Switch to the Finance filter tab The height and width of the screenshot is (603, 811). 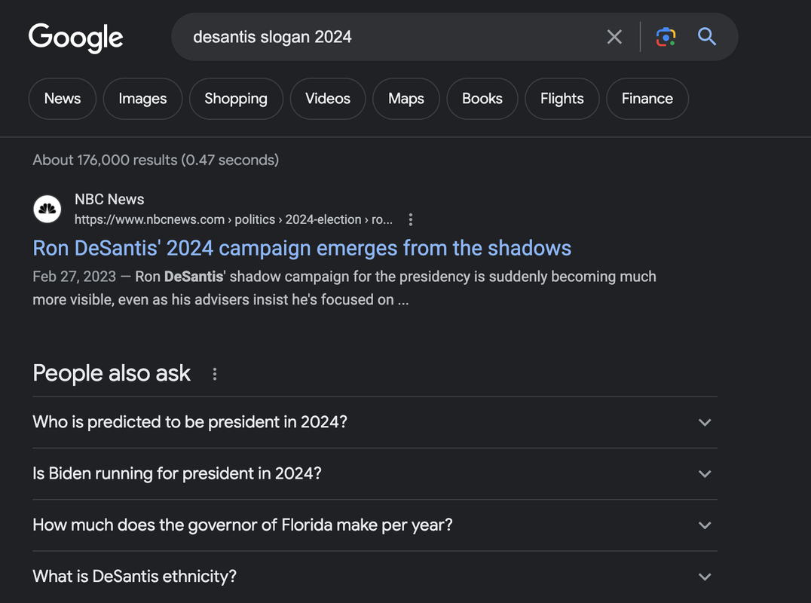(647, 99)
